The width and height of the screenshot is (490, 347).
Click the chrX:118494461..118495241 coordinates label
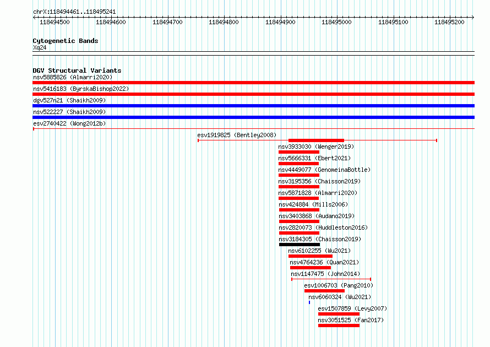click(74, 12)
